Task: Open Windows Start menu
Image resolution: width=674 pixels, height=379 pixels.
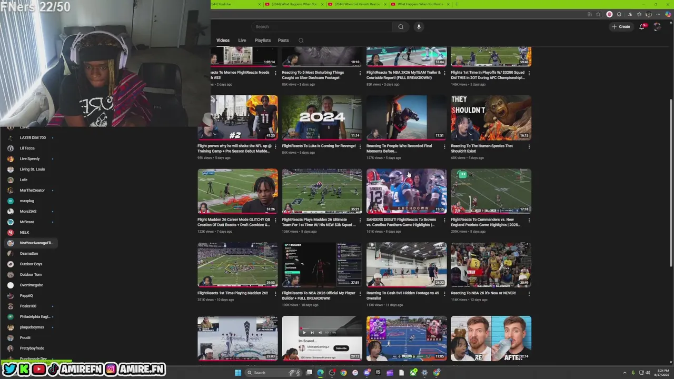Action: [x=237, y=373]
